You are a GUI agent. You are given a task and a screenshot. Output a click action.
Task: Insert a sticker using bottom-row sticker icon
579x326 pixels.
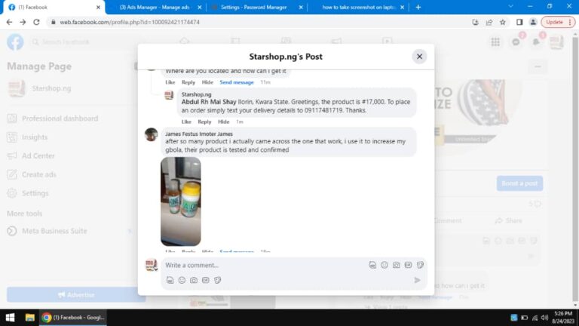217,280
